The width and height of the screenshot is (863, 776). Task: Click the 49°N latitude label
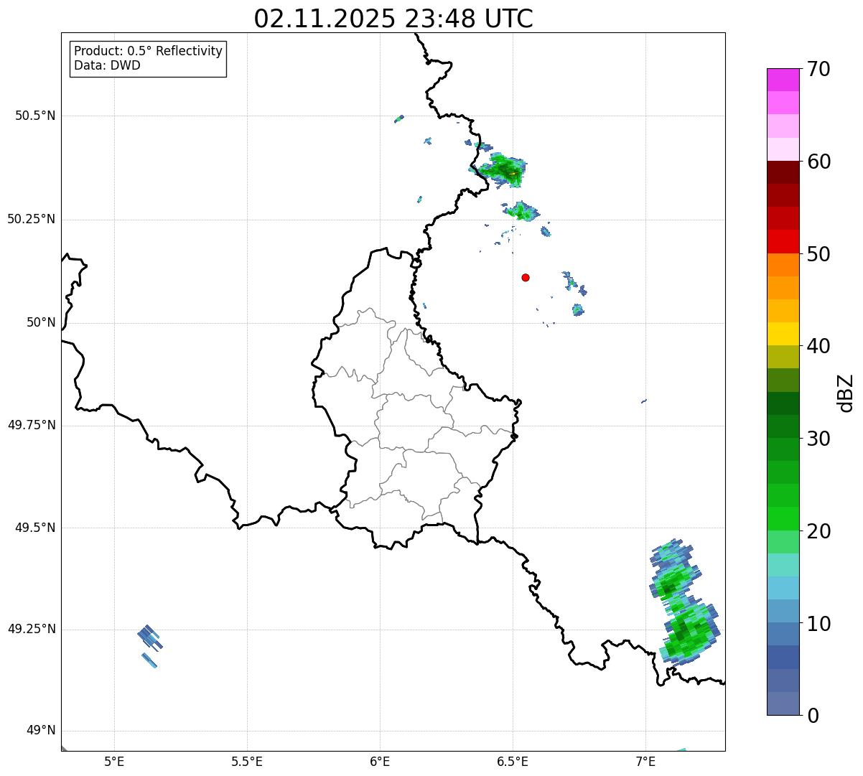41,730
